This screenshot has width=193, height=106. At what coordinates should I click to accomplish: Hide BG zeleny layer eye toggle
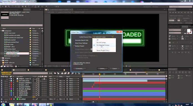coord(1,99)
